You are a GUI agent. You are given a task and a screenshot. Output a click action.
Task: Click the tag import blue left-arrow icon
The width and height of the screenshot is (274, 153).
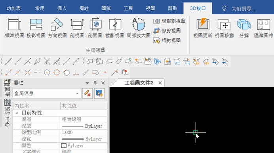[x=225, y=62]
